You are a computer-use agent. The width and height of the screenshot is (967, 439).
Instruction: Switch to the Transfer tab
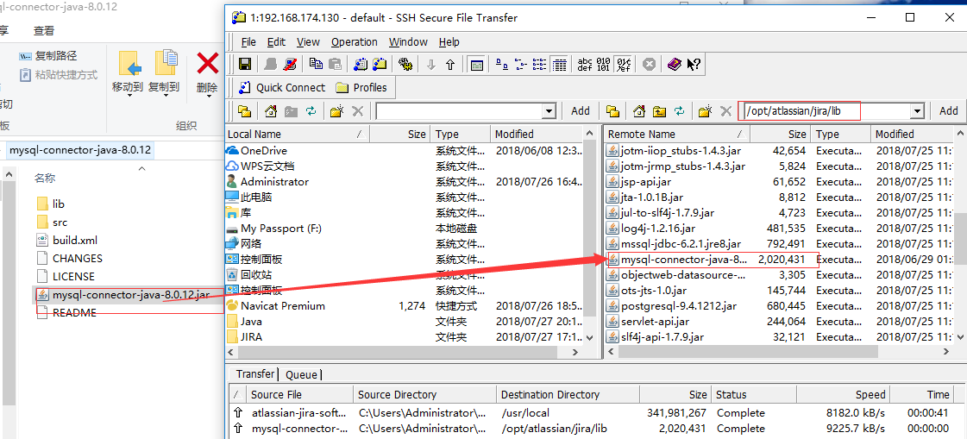[x=254, y=373]
